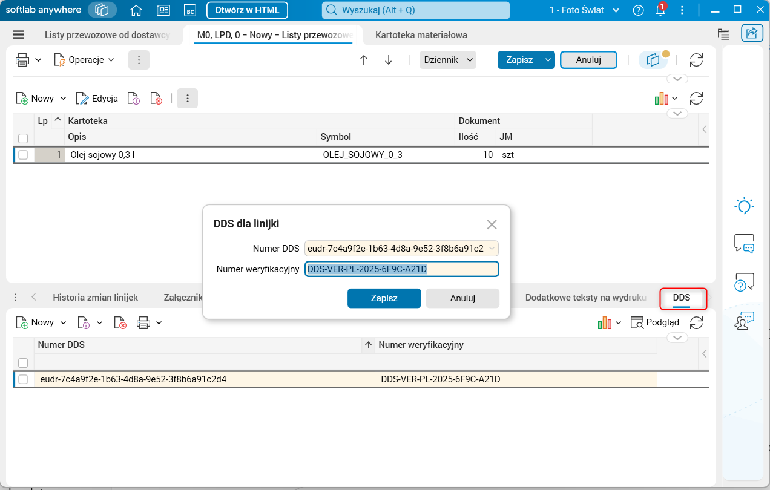Open the help question mark icon
The image size is (770, 490).
point(638,10)
